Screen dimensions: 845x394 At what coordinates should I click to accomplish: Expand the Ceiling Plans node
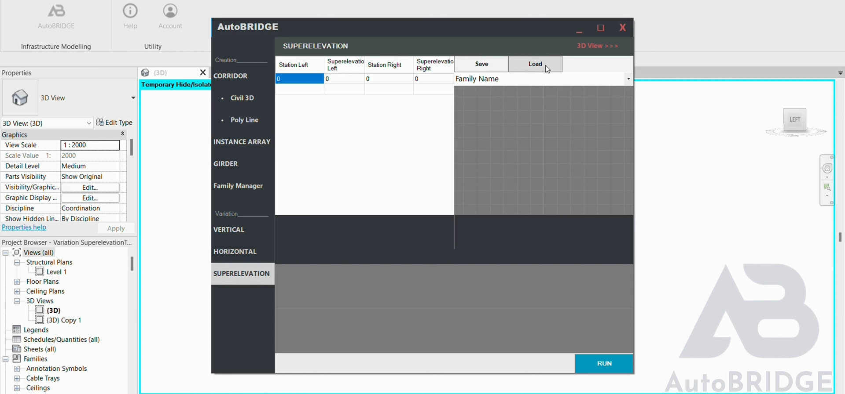(17, 291)
